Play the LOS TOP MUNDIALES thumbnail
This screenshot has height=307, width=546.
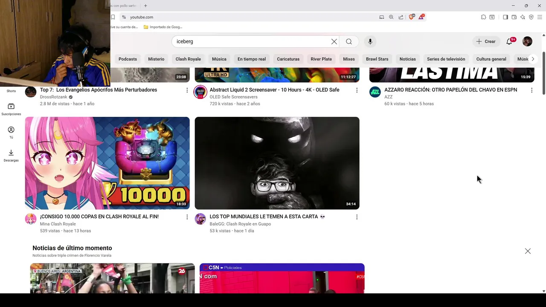[x=277, y=163]
